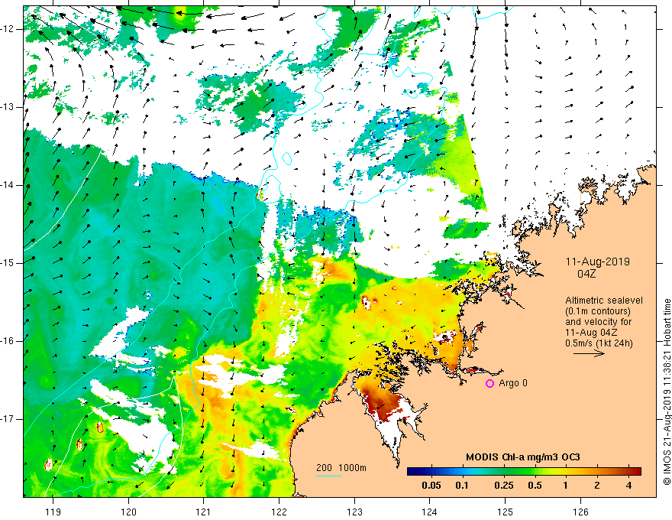The height and width of the screenshot is (520, 672).
Task: Click the longitude label '119'
Action: (53, 512)
